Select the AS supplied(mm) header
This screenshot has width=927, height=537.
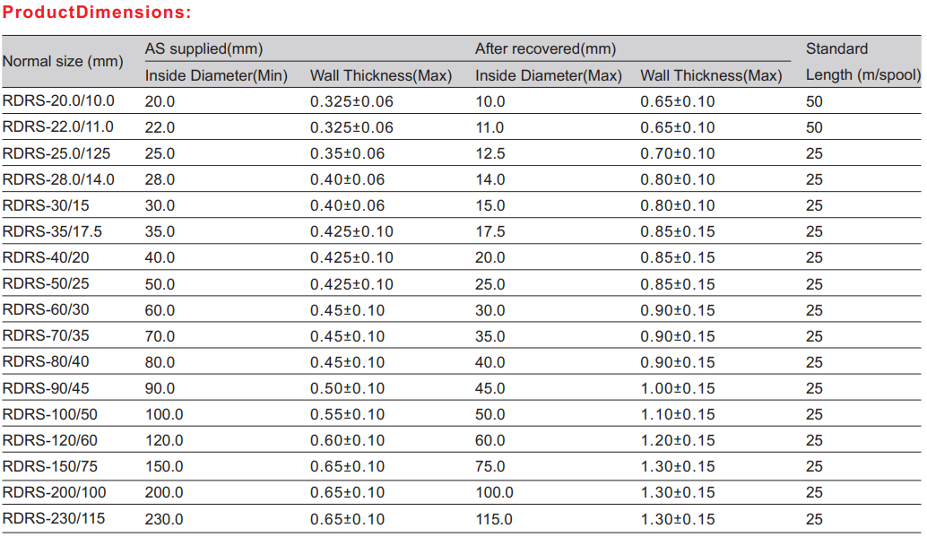204,48
